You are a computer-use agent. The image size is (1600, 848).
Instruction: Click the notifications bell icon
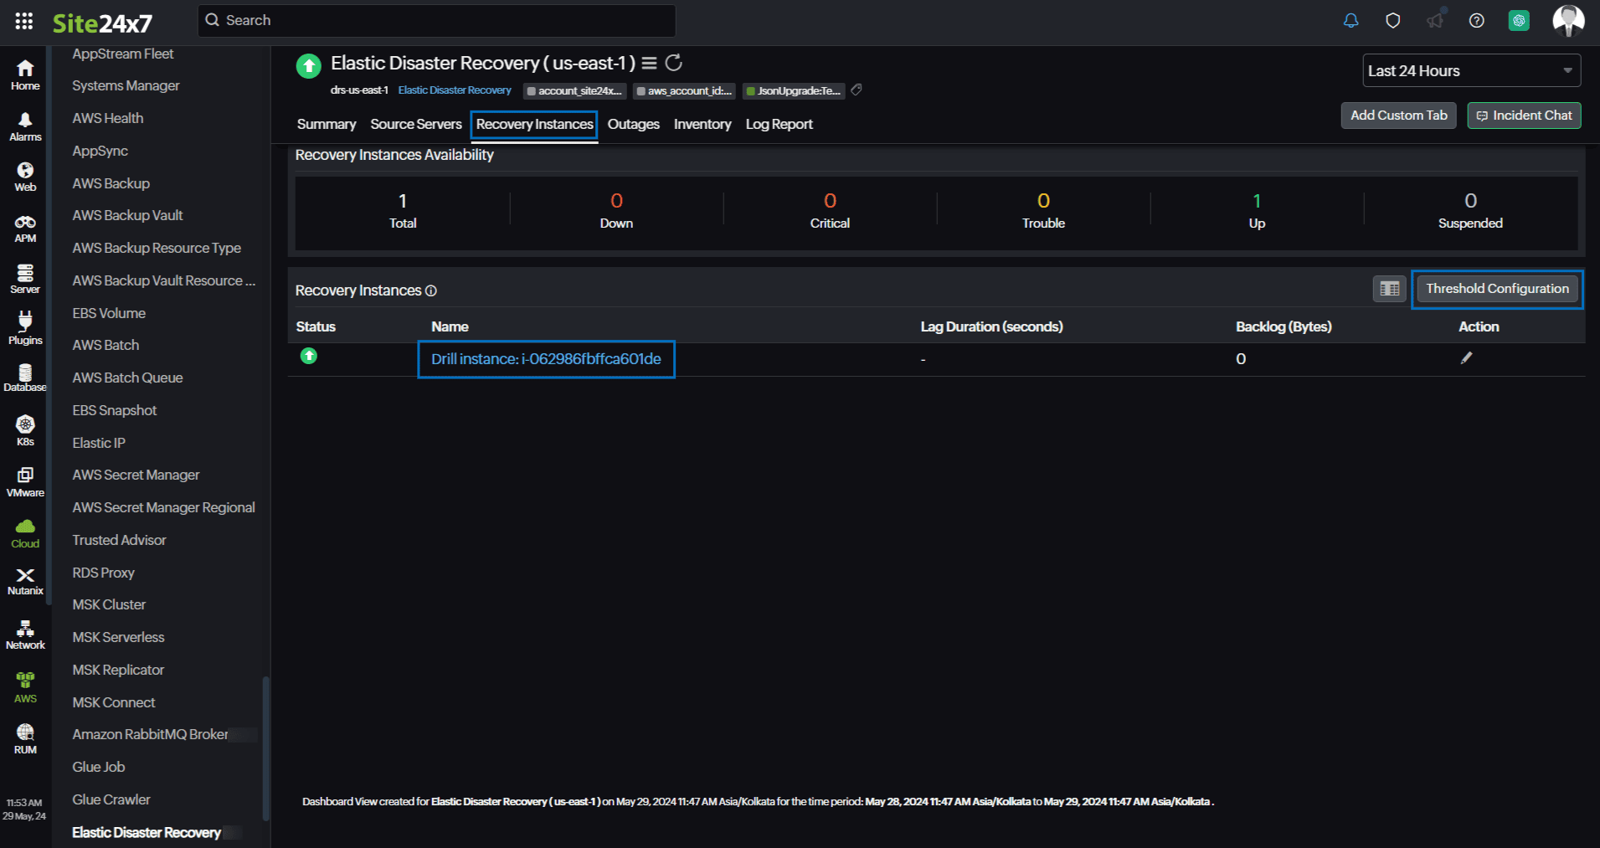pyautogui.click(x=1350, y=21)
